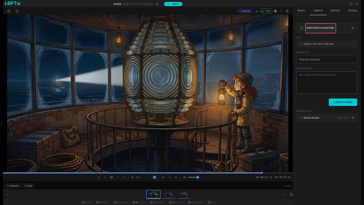Jump to the last frame
This screenshot has height=205, width=364.
(124, 177)
